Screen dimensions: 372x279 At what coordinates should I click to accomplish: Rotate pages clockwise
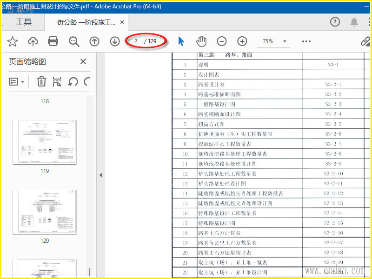click(x=87, y=82)
